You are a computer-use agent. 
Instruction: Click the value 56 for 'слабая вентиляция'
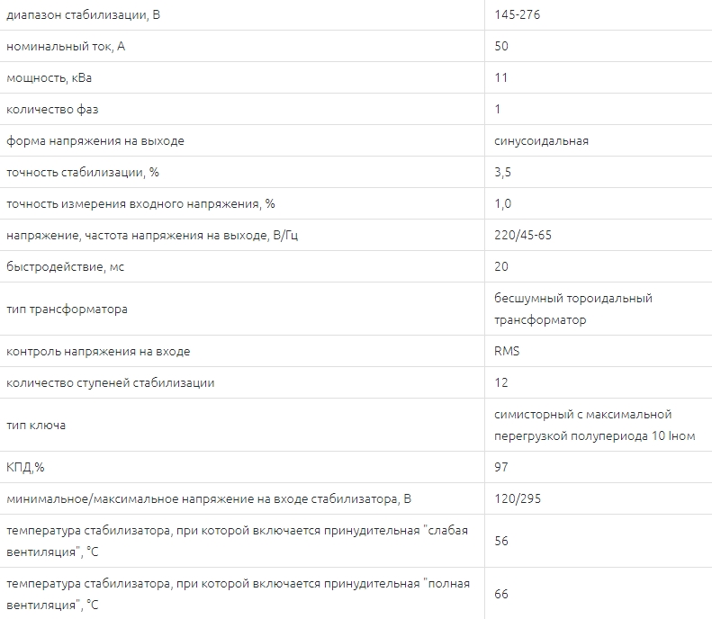(x=500, y=541)
